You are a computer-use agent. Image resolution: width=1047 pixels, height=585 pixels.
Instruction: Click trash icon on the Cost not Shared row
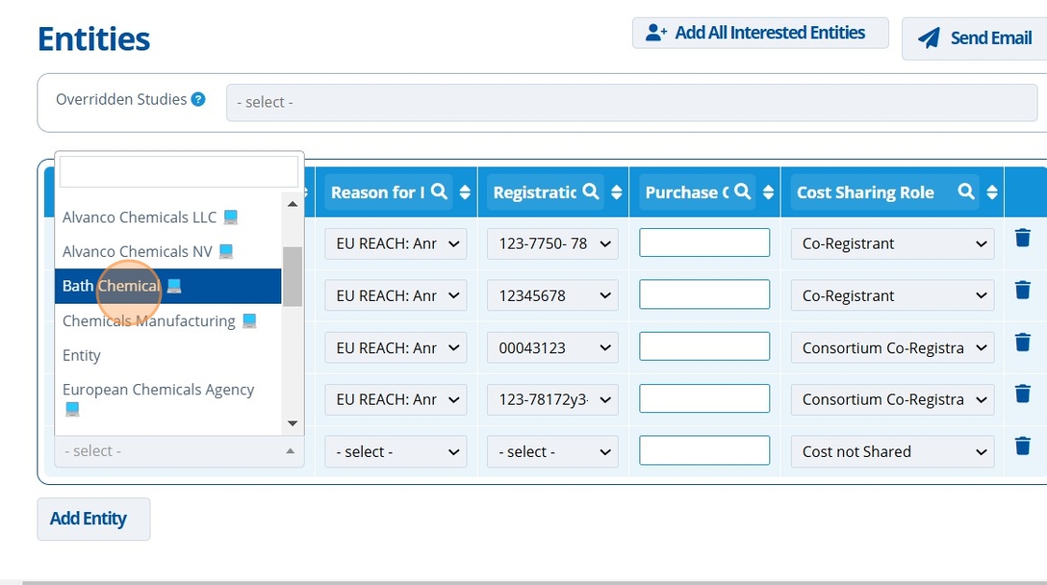click(1023, 447)
